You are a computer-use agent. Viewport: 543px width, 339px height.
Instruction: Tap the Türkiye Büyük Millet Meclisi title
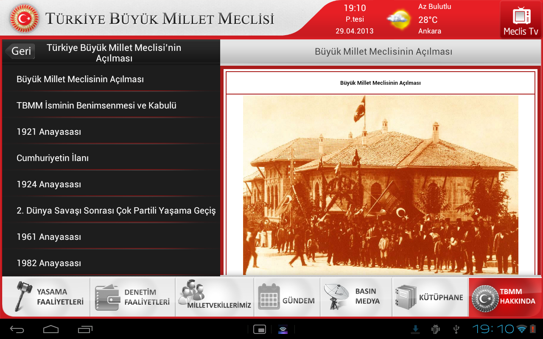pos(160,19)
